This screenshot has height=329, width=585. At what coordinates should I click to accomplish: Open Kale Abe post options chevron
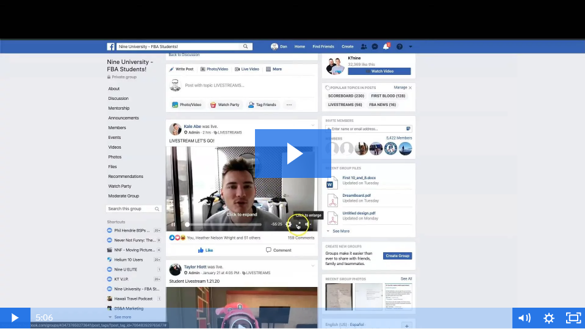(x=313, y=126)
